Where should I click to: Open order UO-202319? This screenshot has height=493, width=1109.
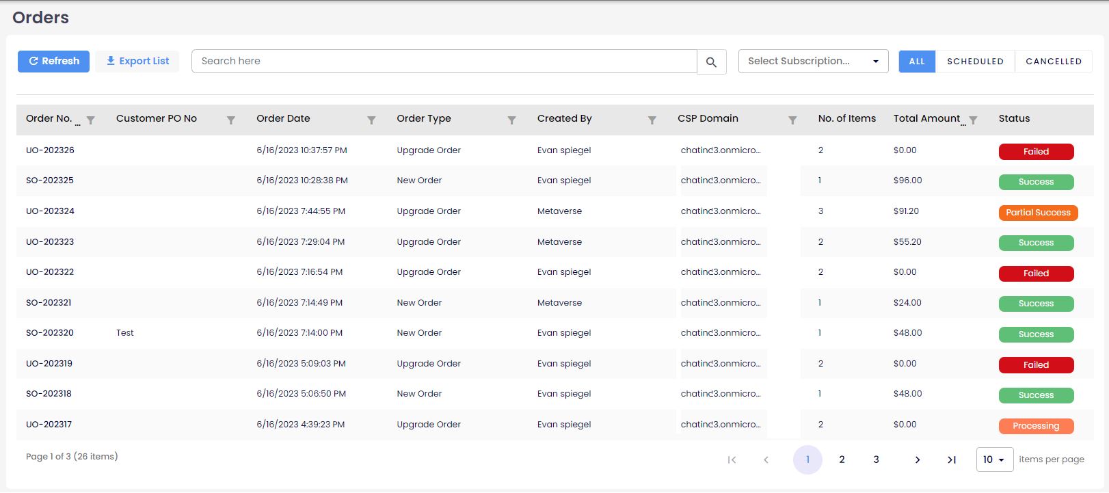click(x=49, y=364)
